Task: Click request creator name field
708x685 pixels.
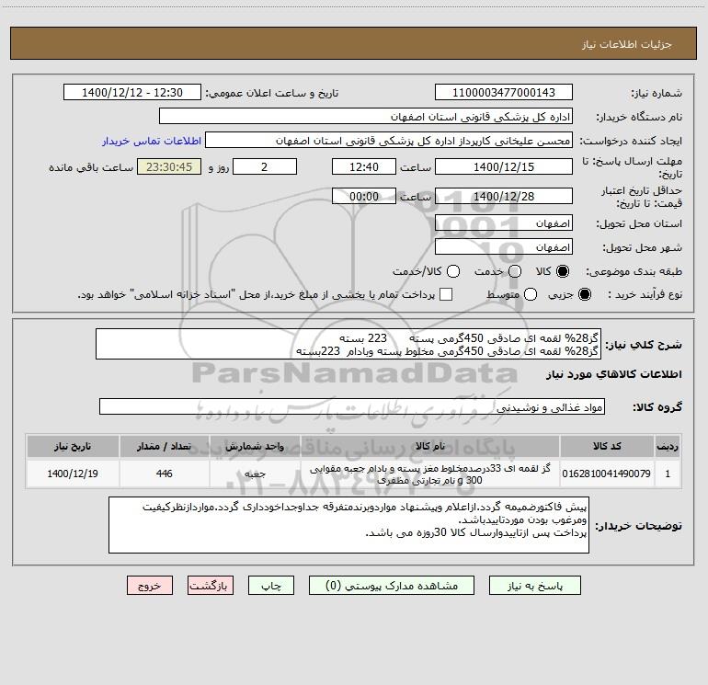Action: [x=389, y=141]
